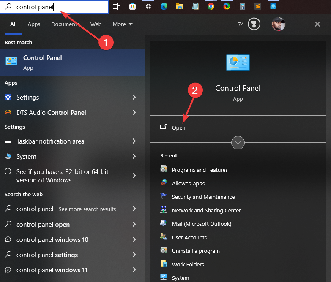Open the three-dot options menu

(300, 24)
